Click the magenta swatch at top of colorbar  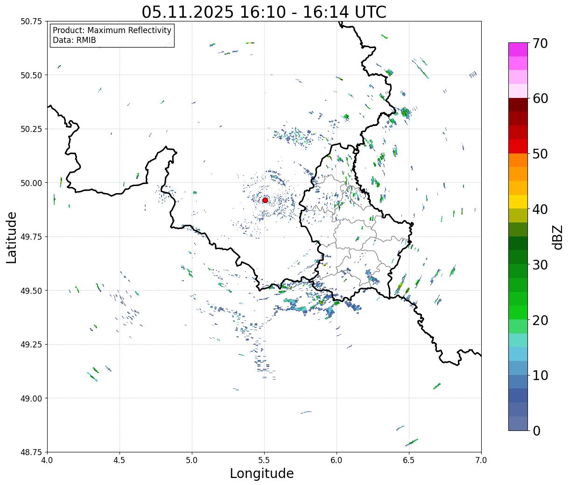pyautogui.click(x=518, y=49)
